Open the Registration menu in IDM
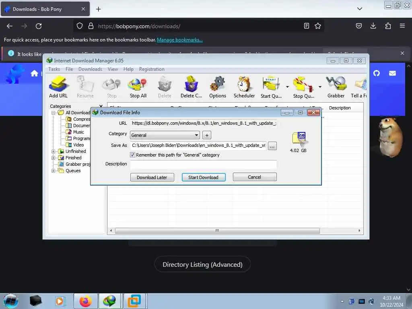 point(152,69)
